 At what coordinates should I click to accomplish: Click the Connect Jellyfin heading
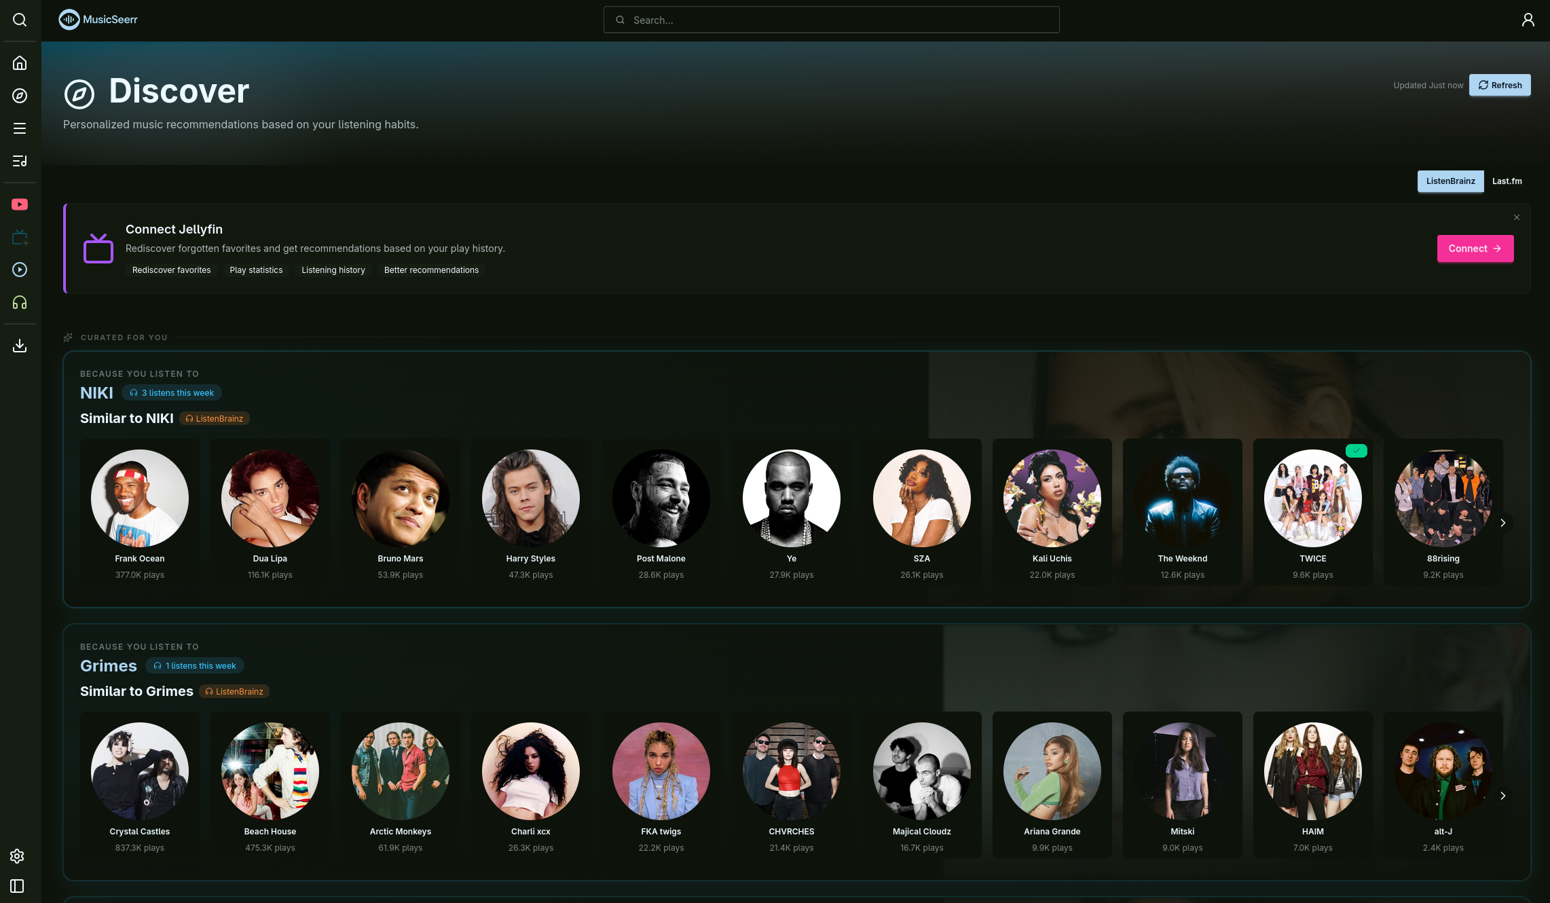pyautogui.click(x=174, y=229)
